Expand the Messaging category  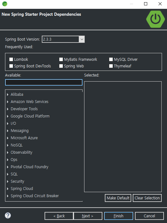[x=8, y=131]
